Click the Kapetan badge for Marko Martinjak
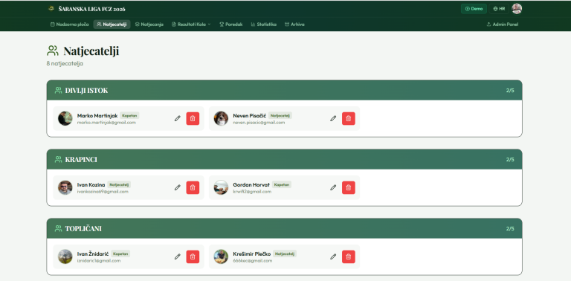This screenshot has height=281, width=571. pos(129,115)
